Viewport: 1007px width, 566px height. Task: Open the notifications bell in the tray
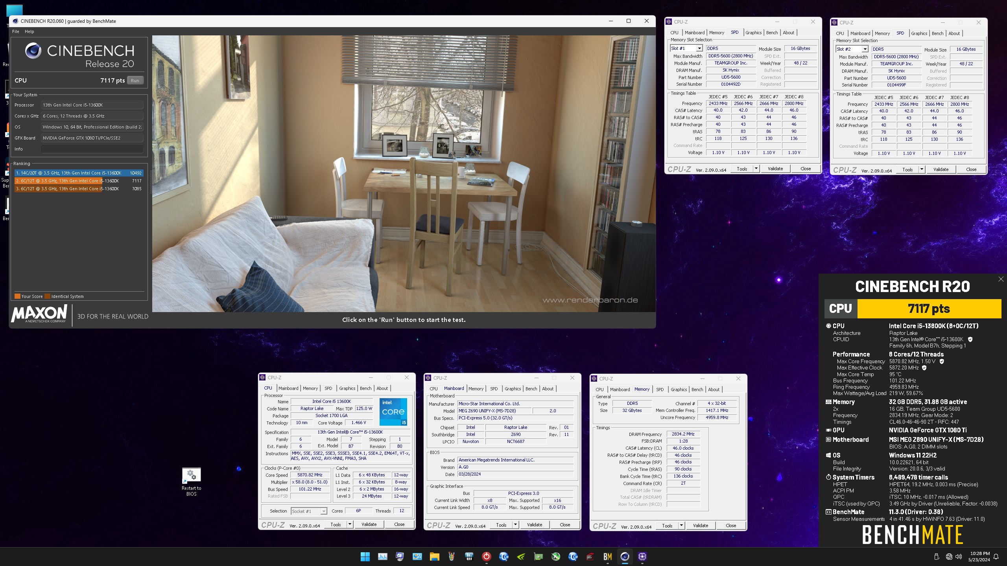[996, 557]
